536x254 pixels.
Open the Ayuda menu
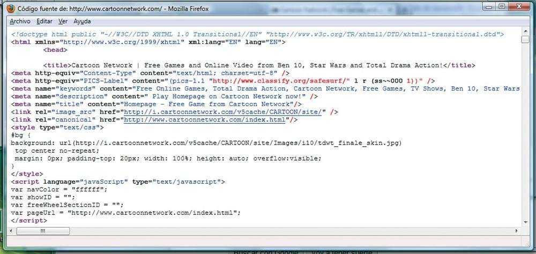point(82,21)
